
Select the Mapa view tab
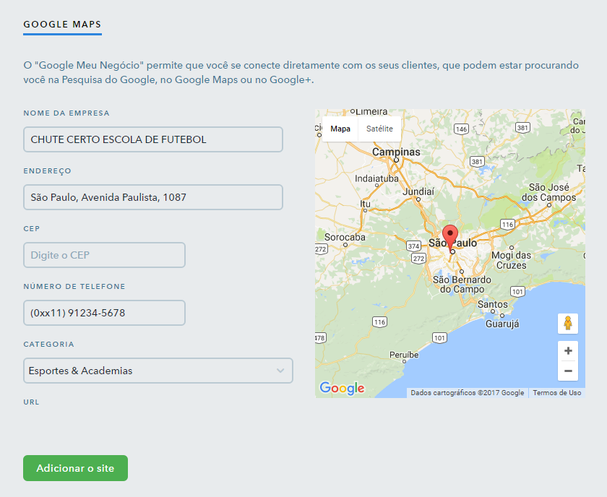tap(340, 129)
